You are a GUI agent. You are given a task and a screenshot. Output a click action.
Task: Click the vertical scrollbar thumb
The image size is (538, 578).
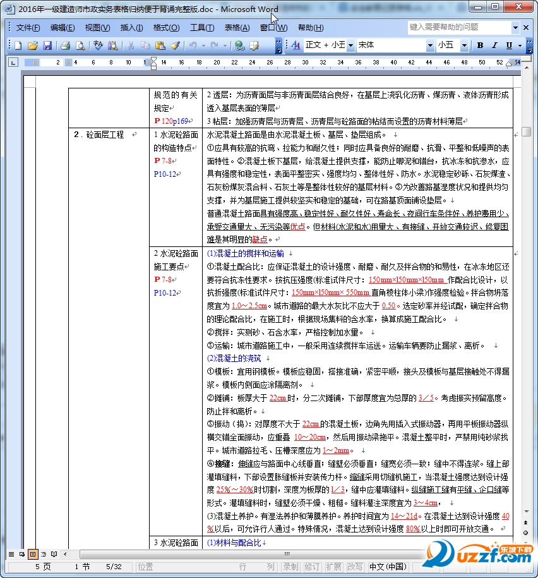tap(526, 131)
